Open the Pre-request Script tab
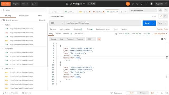 pyautogui.click(x=103, y=29)
